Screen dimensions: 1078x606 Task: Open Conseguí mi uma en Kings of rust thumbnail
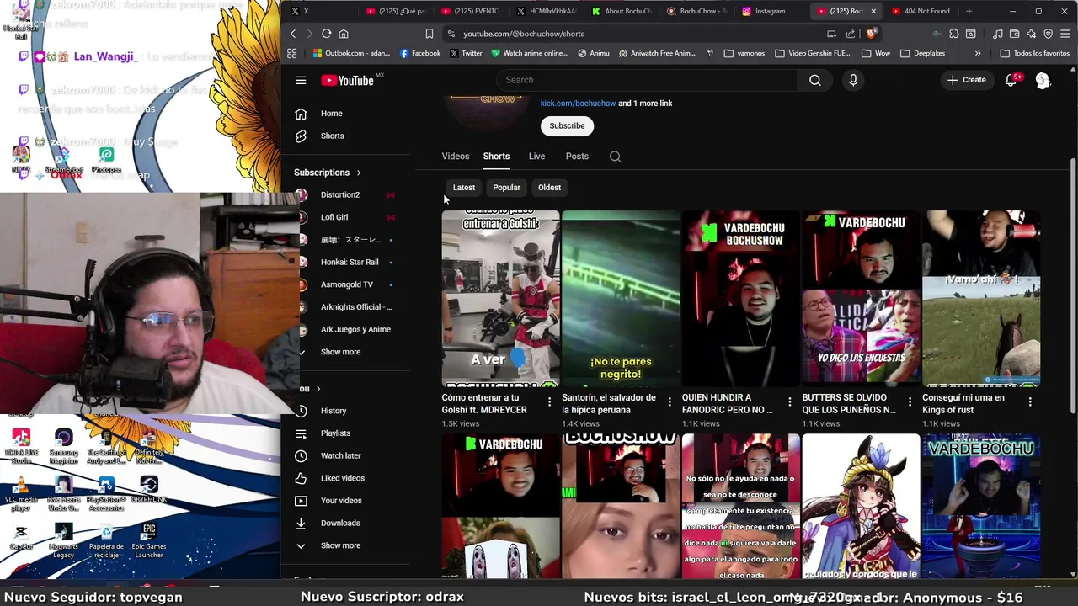981,299
